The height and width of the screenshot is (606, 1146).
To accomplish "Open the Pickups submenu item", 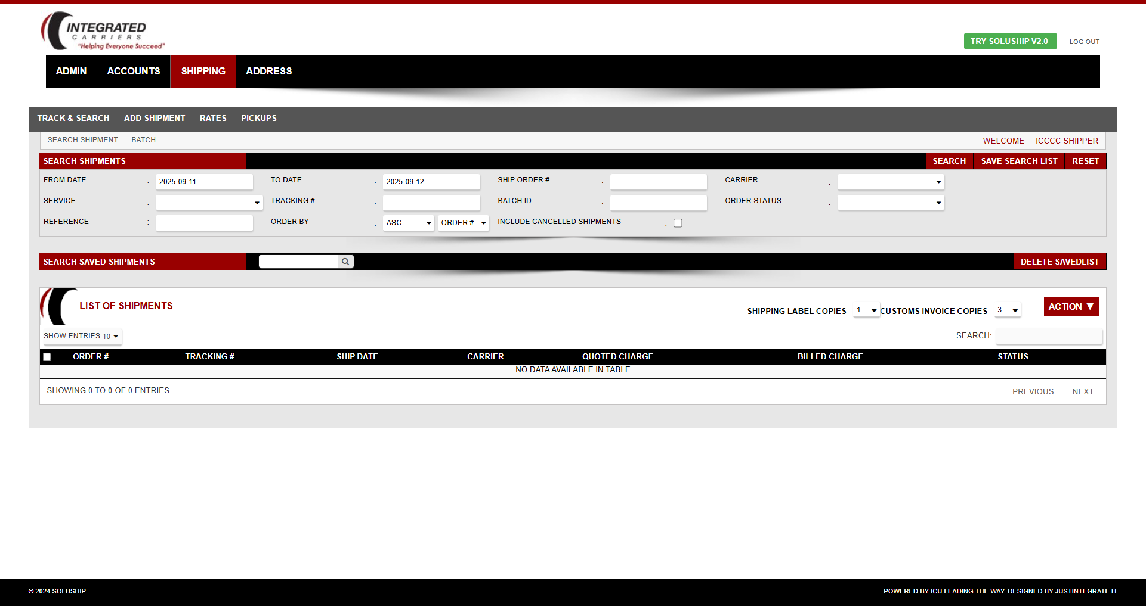I will (259, 118).
